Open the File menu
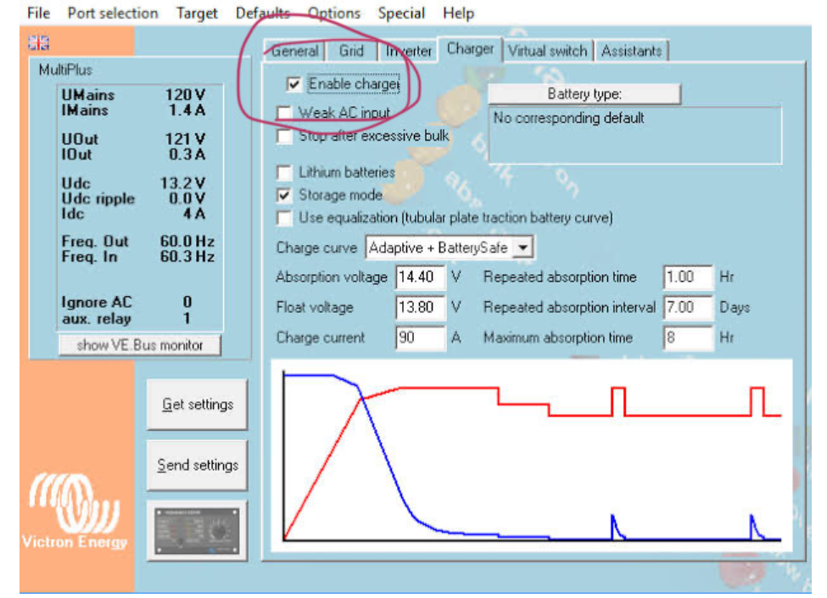The height and width of the screenshot is (598, 827). click(x=38, y=14)
